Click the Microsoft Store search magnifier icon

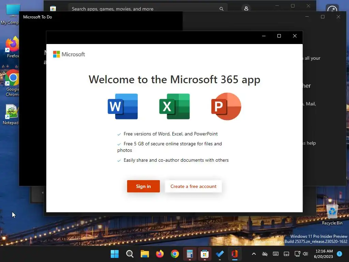(x=221, y=9)
